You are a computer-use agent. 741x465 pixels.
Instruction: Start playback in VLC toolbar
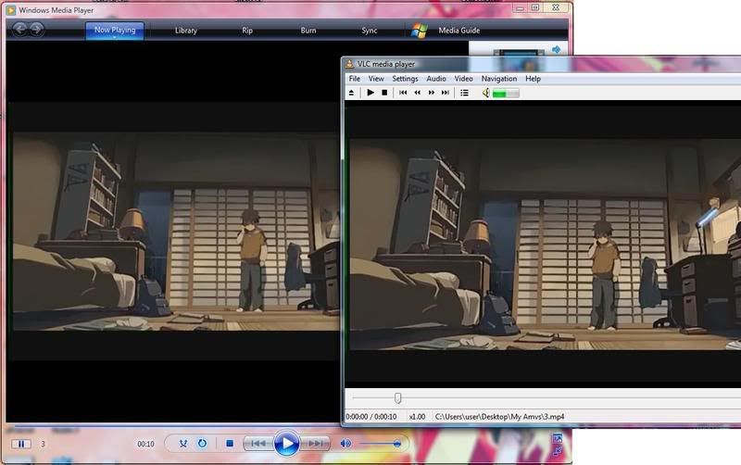370,93
